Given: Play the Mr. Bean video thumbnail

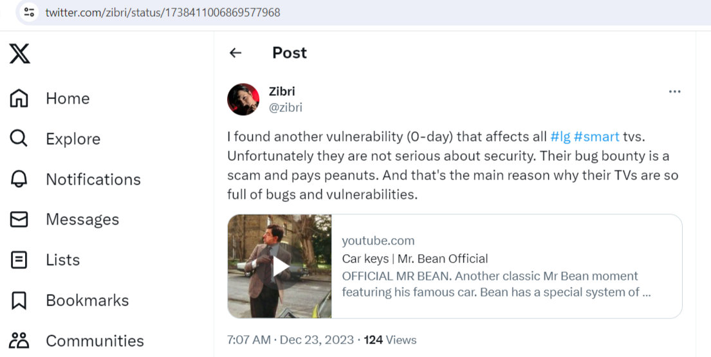Looking at the screenshot, I should [x=280, y=266].
